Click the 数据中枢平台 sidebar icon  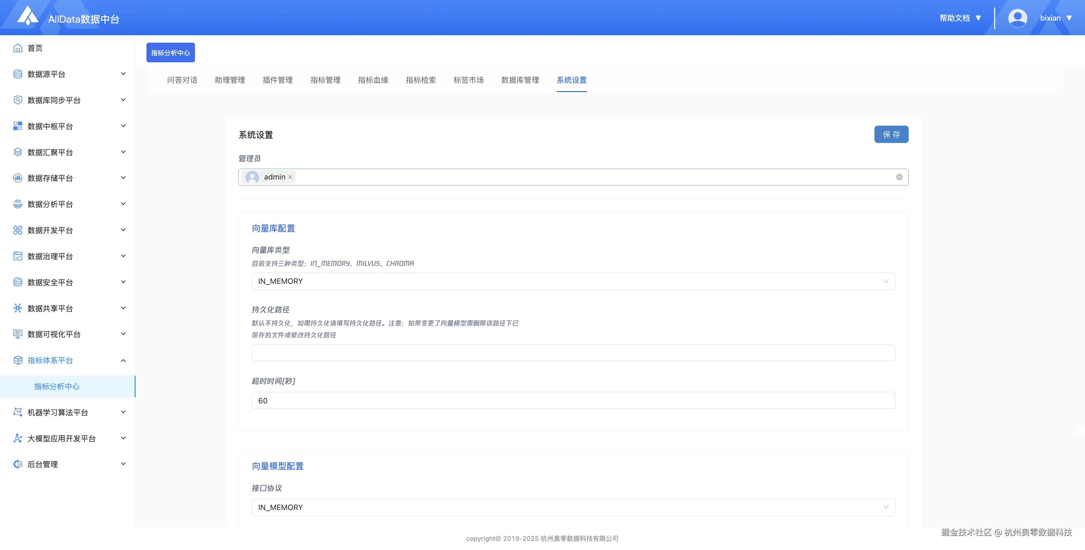[18, 126]
